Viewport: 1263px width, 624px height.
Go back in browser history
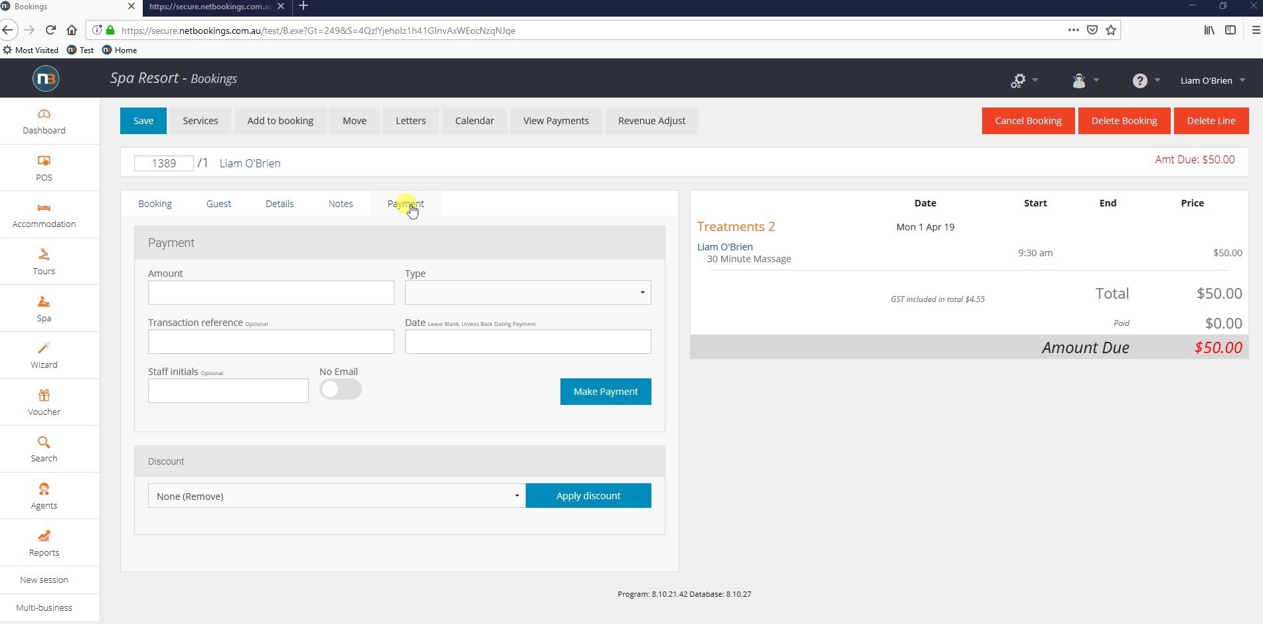tap(8, 30)
